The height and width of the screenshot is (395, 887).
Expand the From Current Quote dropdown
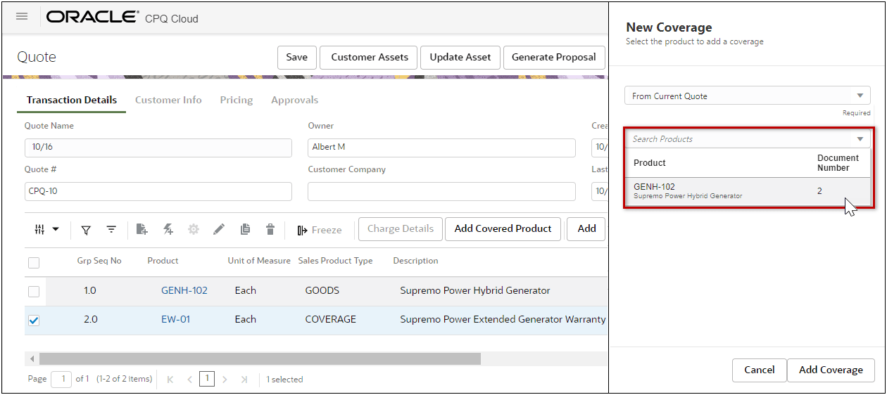click(748, 96)
